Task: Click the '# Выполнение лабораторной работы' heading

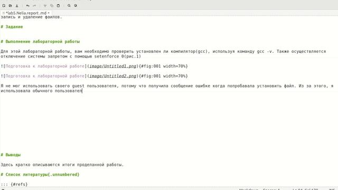Action: click(40, 41)
